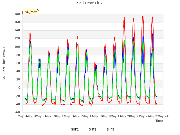The image size is (180, 135).
Task: Toggle the SHF1 legend entry
Action: pos(72,130)
